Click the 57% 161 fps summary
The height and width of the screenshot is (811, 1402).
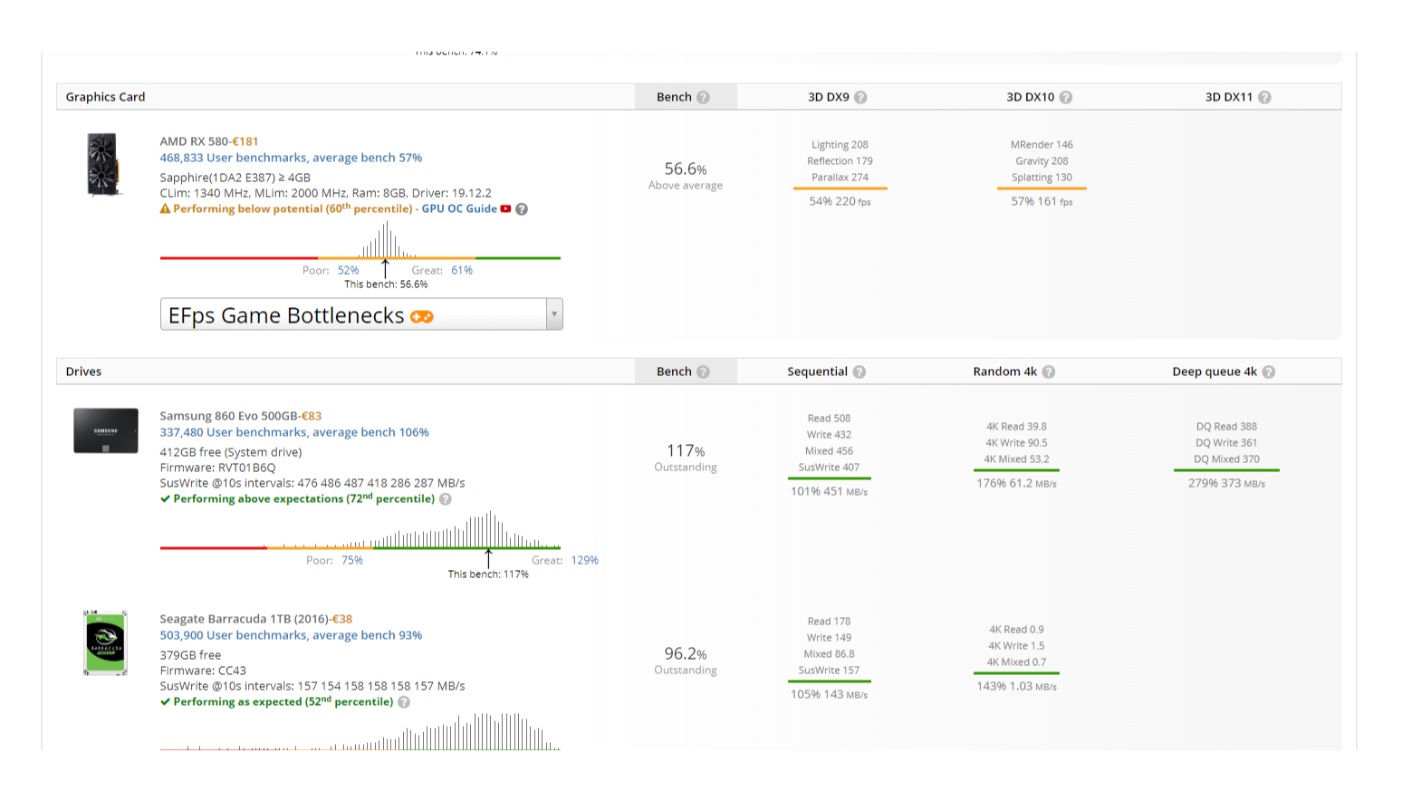[x=1042, y=201]
